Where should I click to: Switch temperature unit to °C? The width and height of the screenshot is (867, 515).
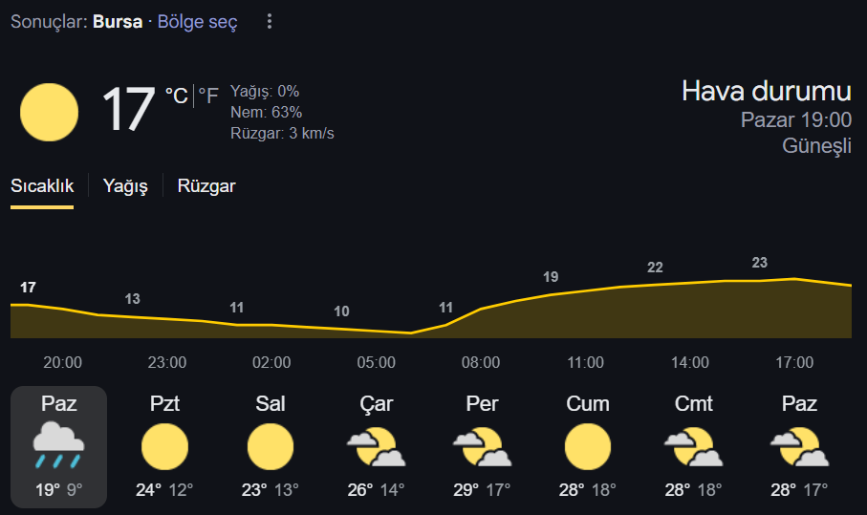[177, 97]
